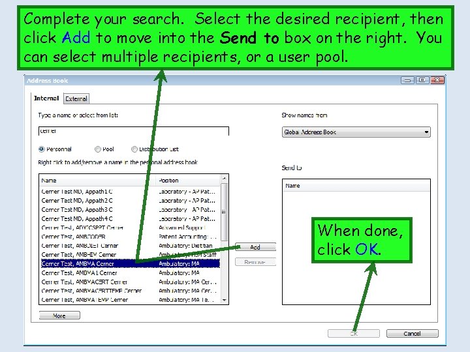The image size is (470, 352).
Task: Select the Distribution List radio option
Action: (134, 149)
